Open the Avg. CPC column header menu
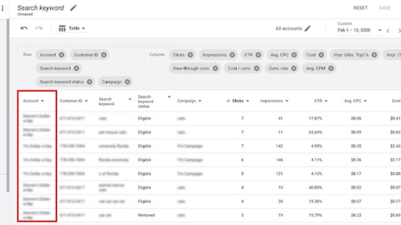This screenshot has width=401, height=225. tap(365, 101)
